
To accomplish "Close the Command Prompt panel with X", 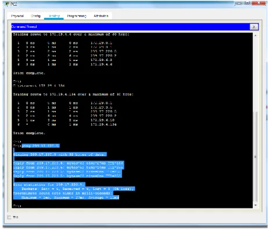I will (253, 27).
